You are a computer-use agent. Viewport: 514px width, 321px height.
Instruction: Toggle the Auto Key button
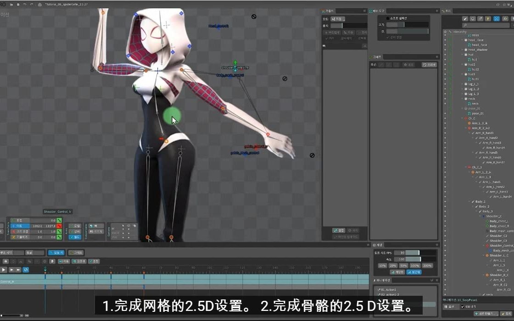click(x=56, y=253)
